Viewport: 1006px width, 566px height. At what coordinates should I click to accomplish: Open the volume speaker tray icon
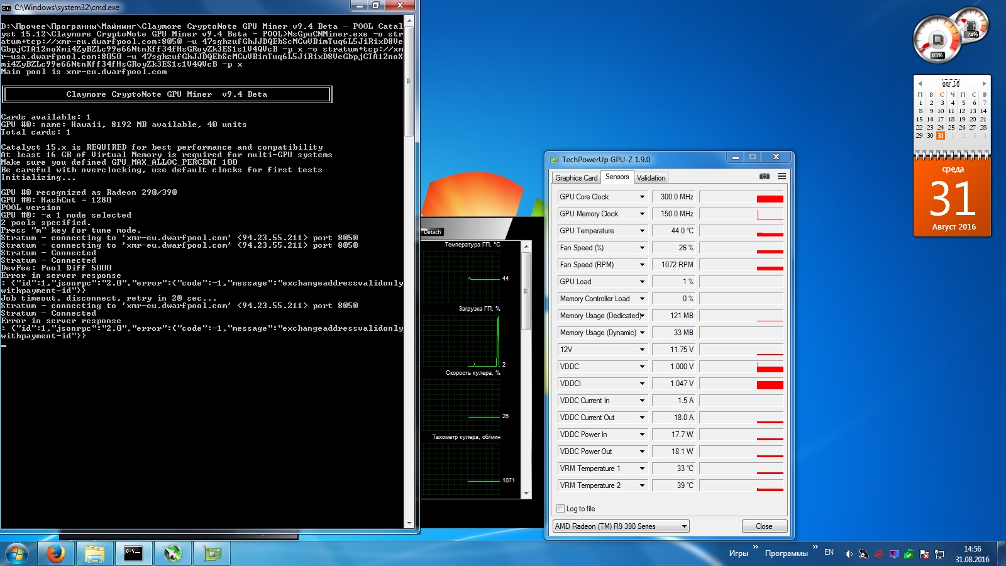pyautogui.click(x=849, y=554)
